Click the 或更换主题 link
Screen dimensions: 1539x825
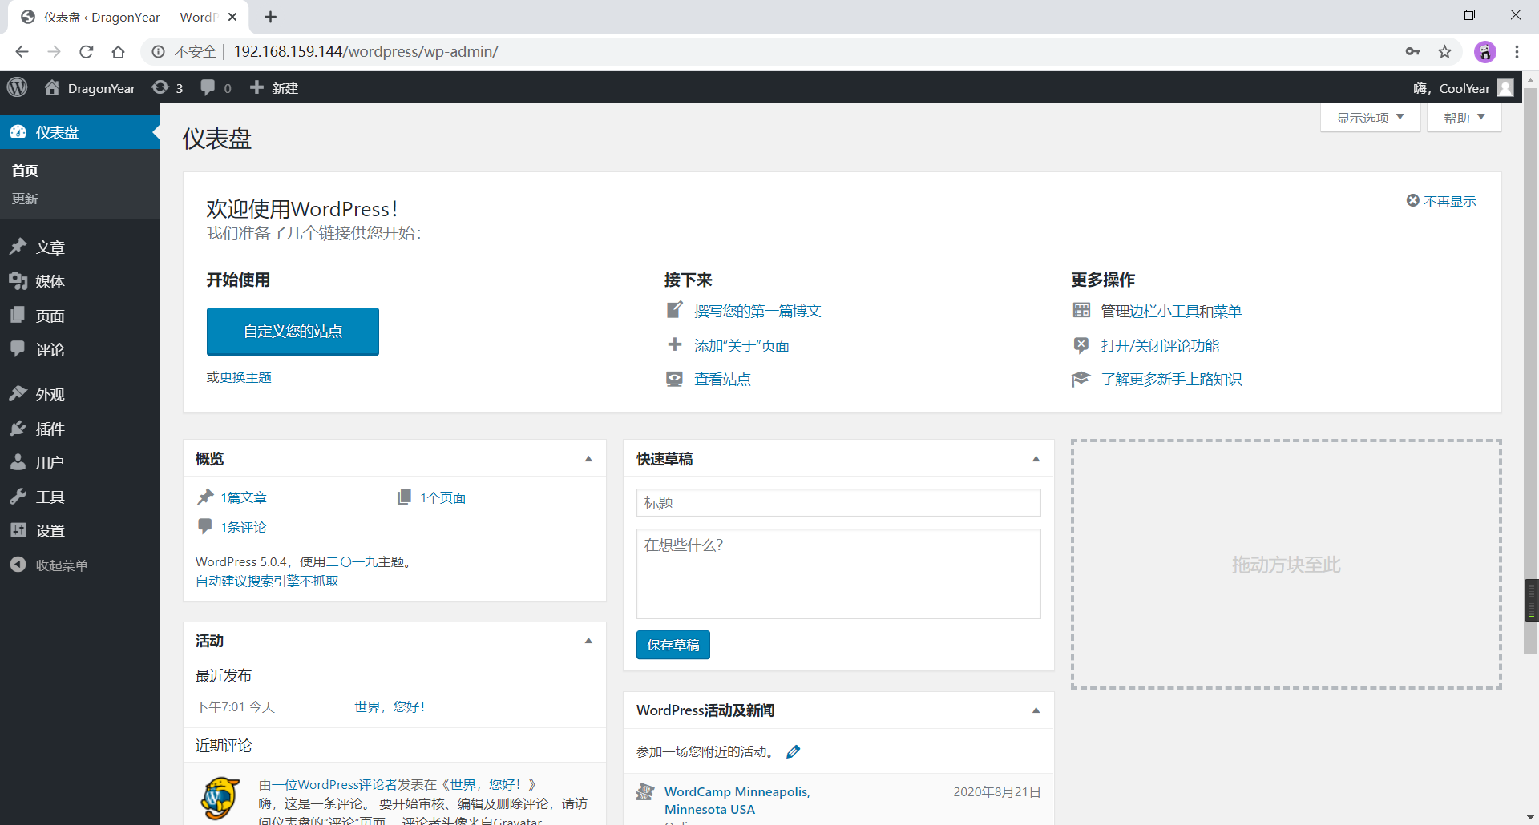(245, 377)
